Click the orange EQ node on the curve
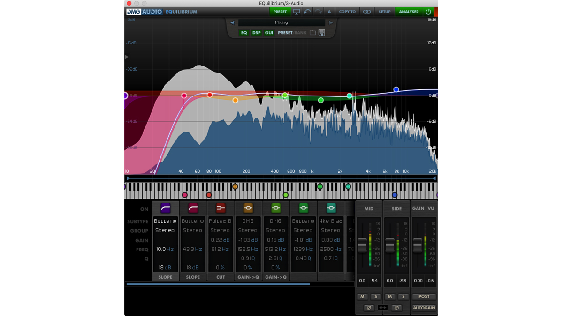The image size is (563, 316). (x=236, y=100)
